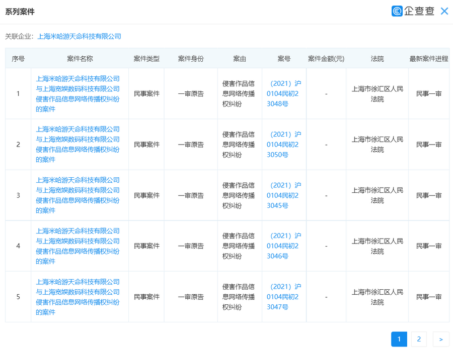Open linked company 上海米哈游天命科技有限公司
The image size is (453, 352).
tap(79, 36)
